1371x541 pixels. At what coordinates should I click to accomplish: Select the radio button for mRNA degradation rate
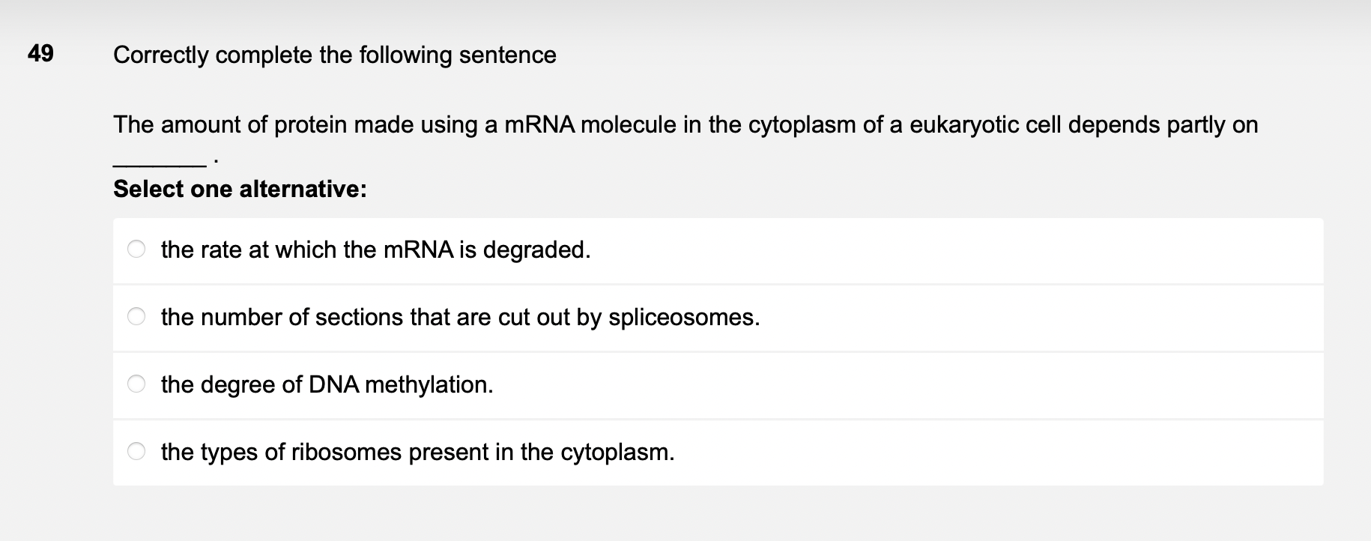(136, 250)
